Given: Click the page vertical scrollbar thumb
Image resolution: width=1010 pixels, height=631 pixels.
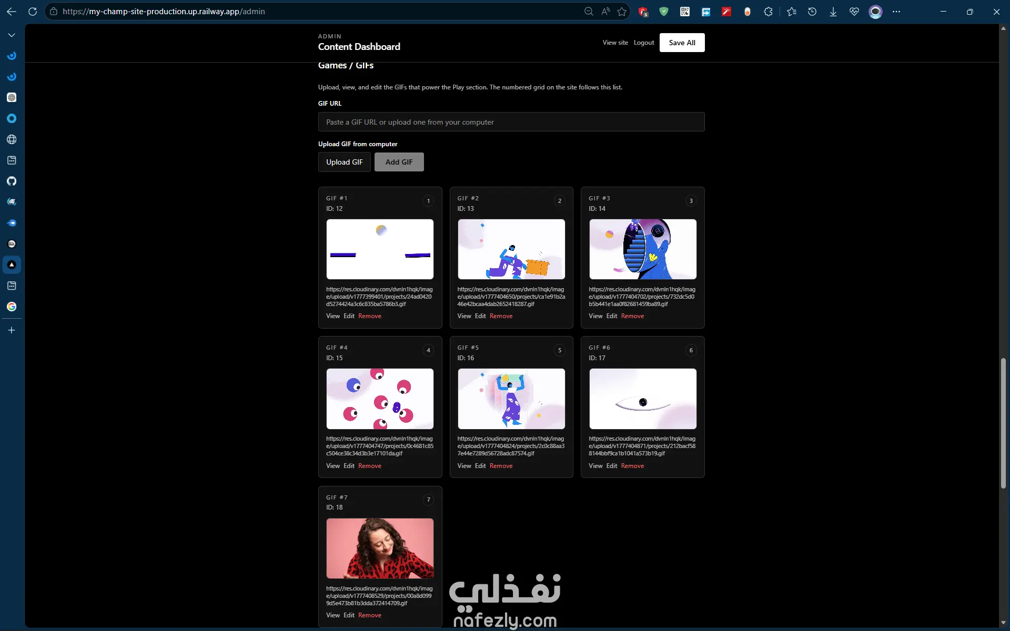Looking at the screenshot, I should (x=1003, y=423).
